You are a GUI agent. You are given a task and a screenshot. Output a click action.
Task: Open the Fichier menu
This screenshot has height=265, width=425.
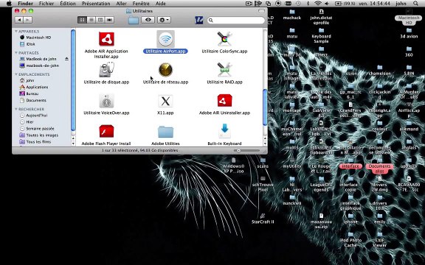pos(46,4)
